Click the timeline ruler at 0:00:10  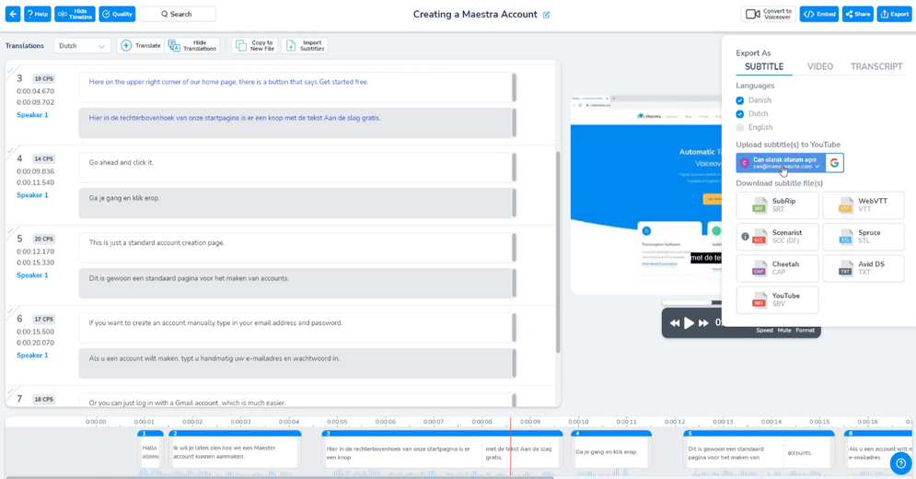point(578,422)
